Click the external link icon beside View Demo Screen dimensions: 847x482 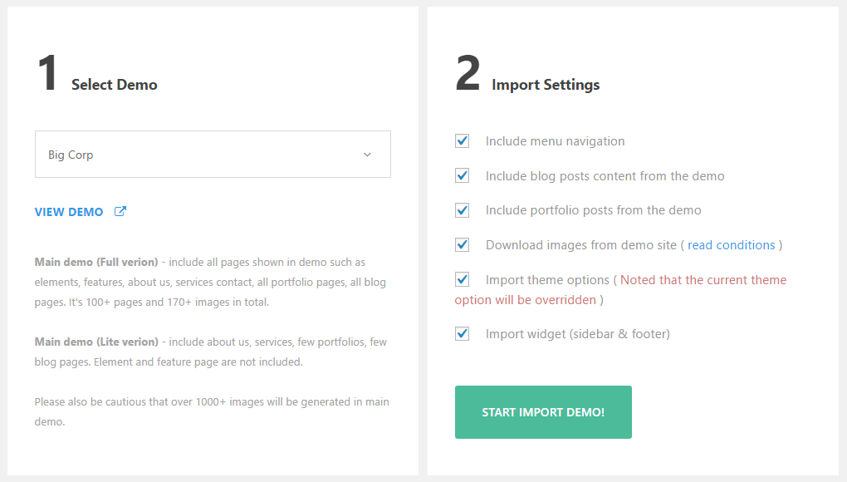pos(120,211)
